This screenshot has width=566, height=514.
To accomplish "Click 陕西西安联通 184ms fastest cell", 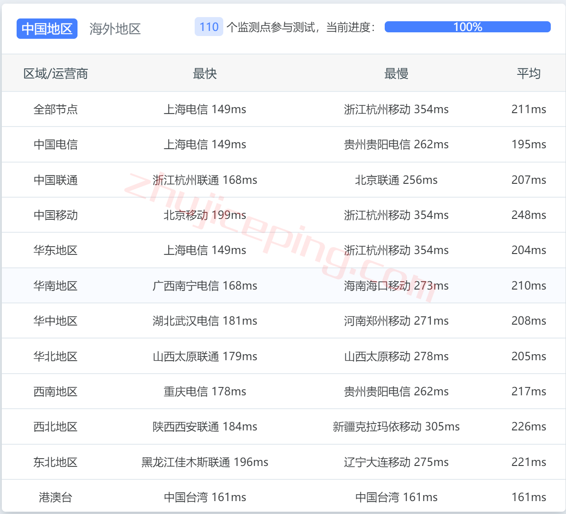I will 205,427.
